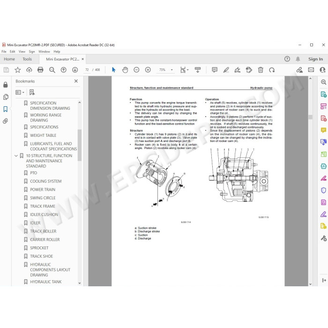Open the sign document tool icon
Image resolution: width=328 pixels, height=328 pixels.
click(238, 70)
